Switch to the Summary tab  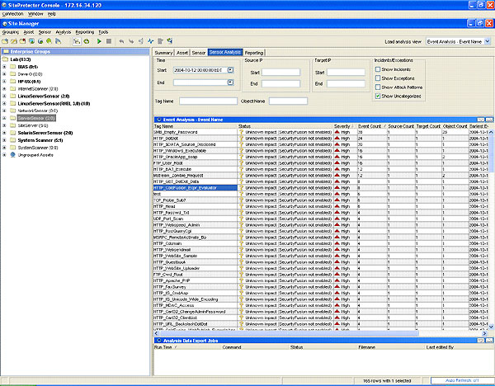[x=164, y=52]
